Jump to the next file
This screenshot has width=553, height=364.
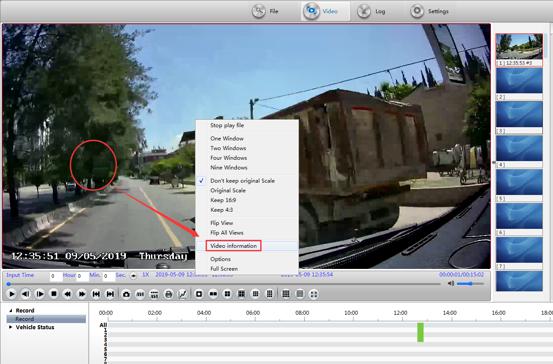(110, 294)
